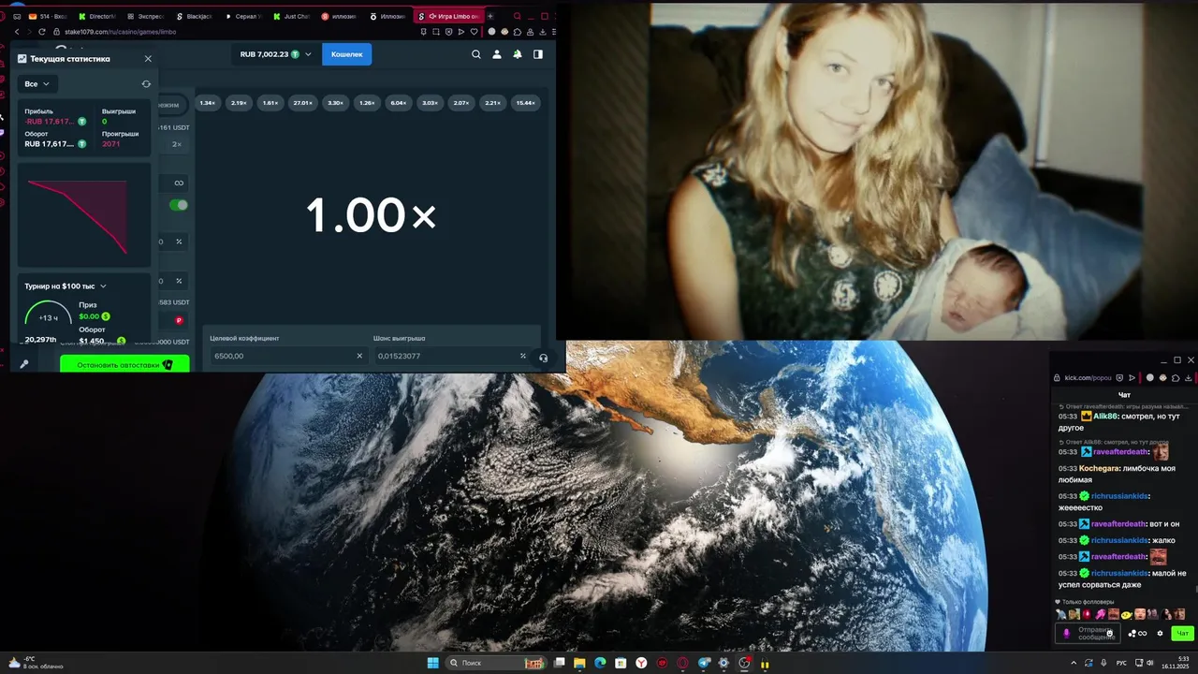Click the 2× bet multiplier button
1198x674 pixels.
tap(176, 144)
